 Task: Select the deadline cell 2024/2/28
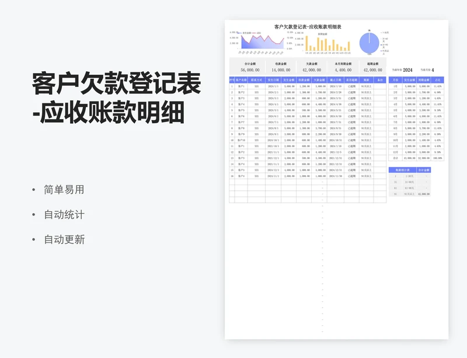(x=335, y=92)
